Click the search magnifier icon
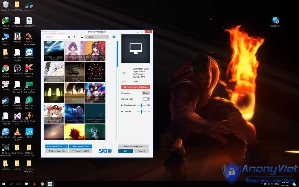Viewport: 299px width, 187px height. (69, 37)
